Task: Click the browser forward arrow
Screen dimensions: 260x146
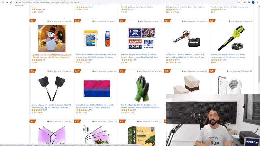Action: pos(7,2)
